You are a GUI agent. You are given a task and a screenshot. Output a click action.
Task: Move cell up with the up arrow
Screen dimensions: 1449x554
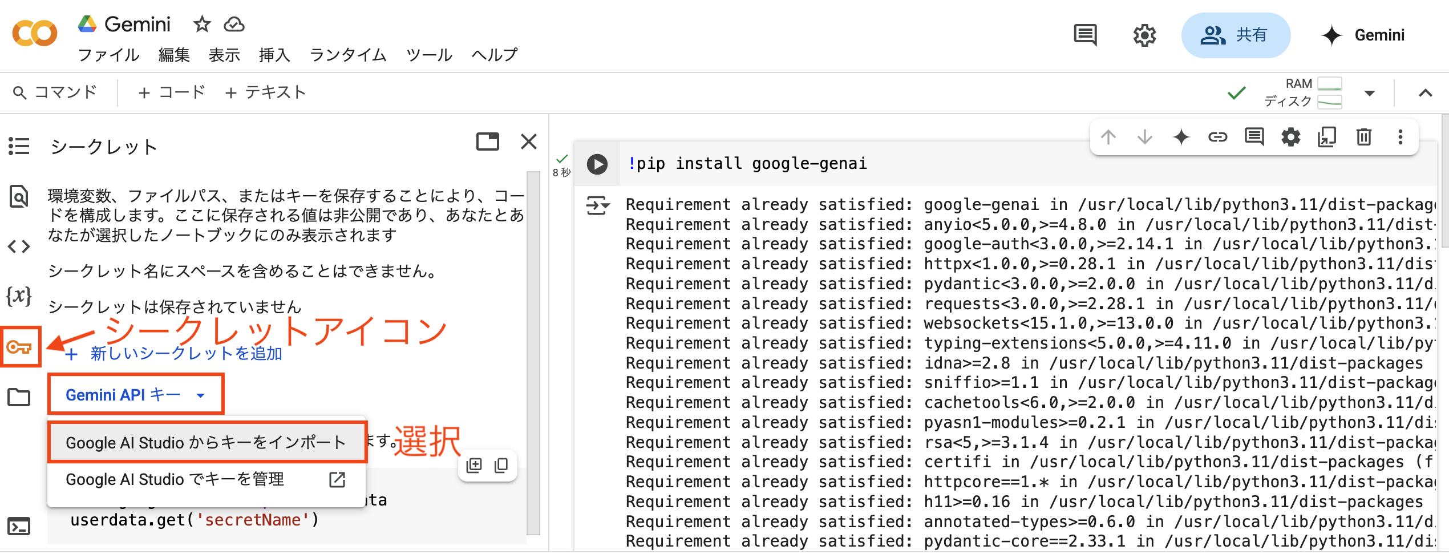pos(1108,137)
